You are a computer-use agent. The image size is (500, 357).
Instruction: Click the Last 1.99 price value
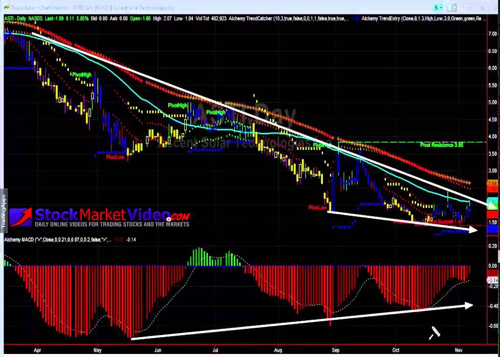pyautogui.click(x=55, y=19)
